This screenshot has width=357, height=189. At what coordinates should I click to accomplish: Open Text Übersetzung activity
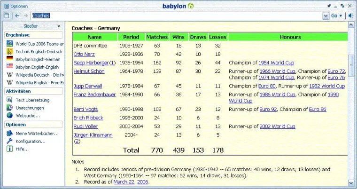click(32, 100)
